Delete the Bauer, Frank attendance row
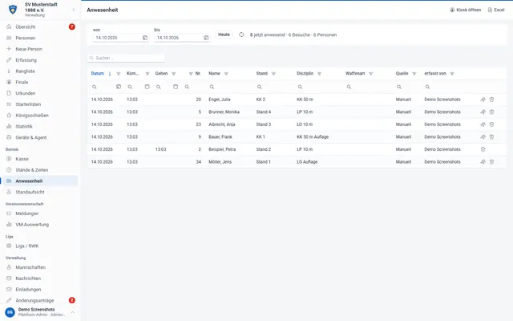The height and width of the screenshot is (321, 513). click(x=491, y=137)
